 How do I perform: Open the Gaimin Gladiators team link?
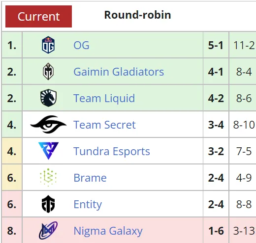pyautogui.click(x=119, y=72)
